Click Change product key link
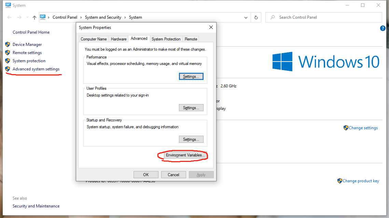Image resolution: width=389 pixels, height=218 pixels. click(361, 181)
